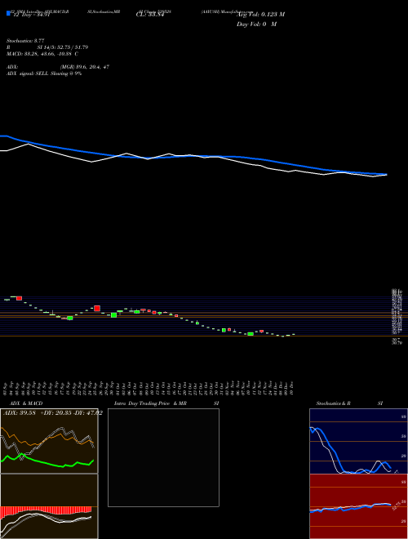Open the empty intraday trading price chart

163,457
